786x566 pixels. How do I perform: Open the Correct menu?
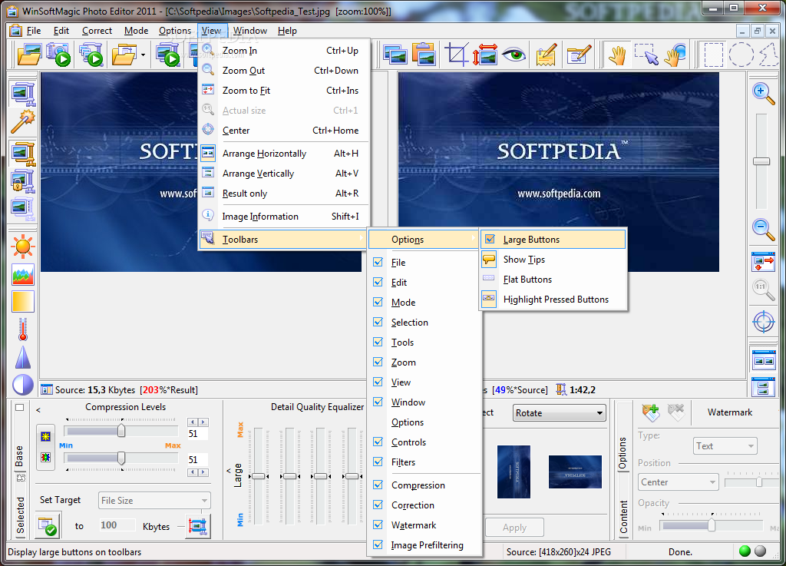[97, 31]
